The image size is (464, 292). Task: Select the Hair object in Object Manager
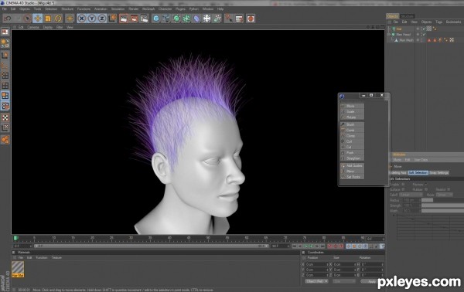click(399, 29)
